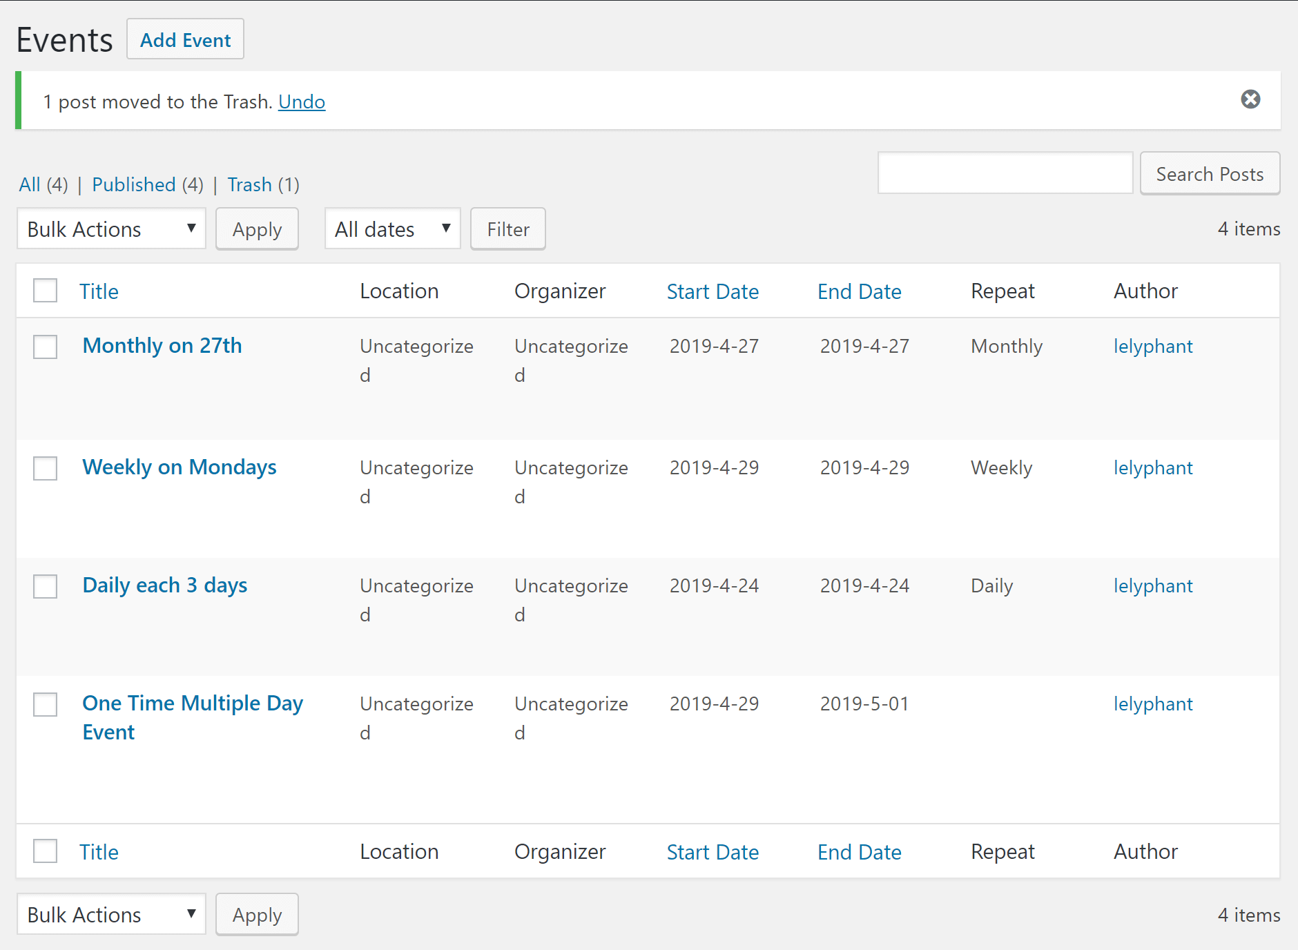Screen dimensions: 1298x950
Task: Check the select-all checkbox in header
Action: point(46,291)
